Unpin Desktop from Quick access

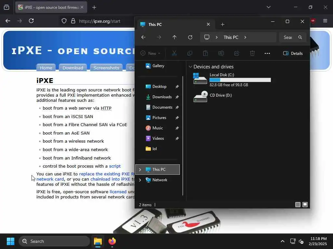[x=177, y=87]
